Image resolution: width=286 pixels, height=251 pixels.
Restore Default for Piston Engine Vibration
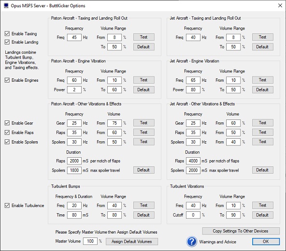tap(144, 89)
